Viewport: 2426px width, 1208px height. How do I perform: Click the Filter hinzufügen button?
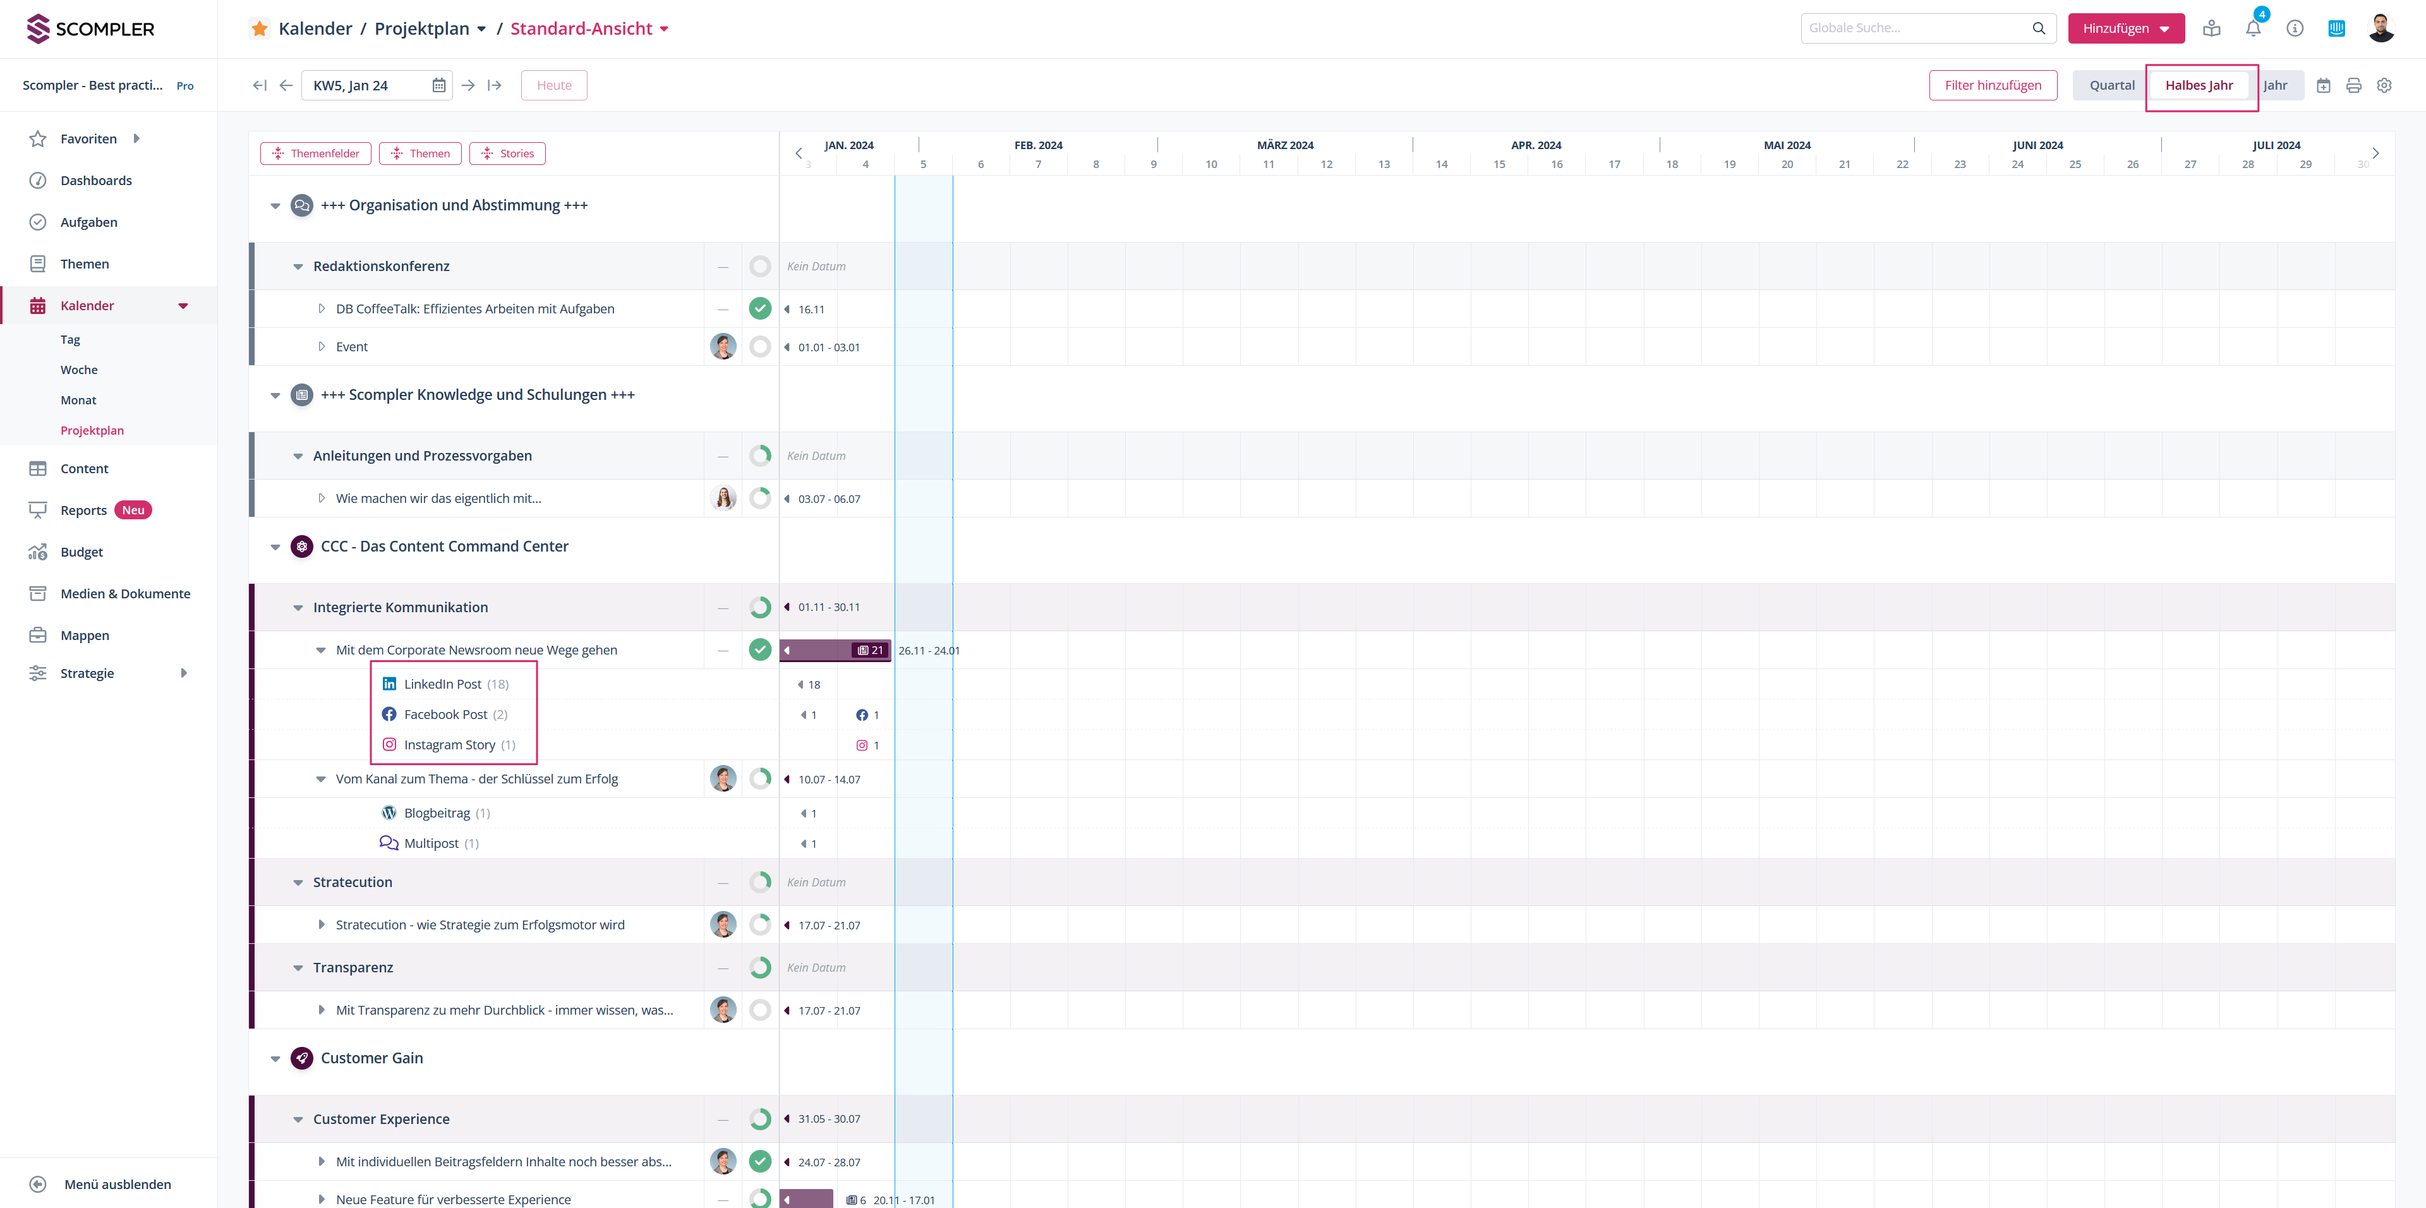[x=1993, y=86]
